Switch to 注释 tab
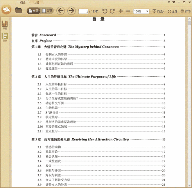Image resolution: width=192 pixels, height=188 pixels. tap(36, 2)
